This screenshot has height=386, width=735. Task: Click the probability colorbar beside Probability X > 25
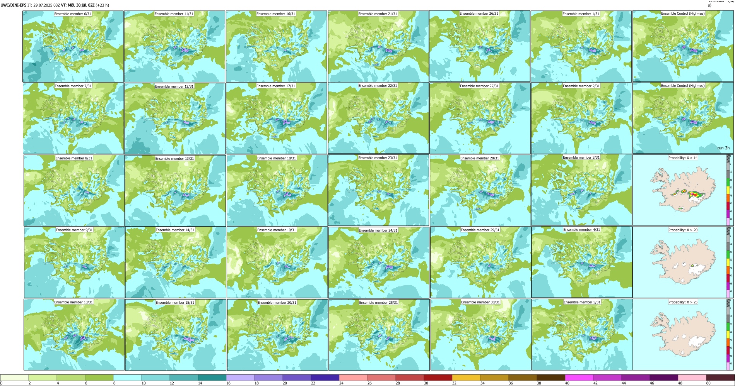pyautogui.click(x=728, y=335)
